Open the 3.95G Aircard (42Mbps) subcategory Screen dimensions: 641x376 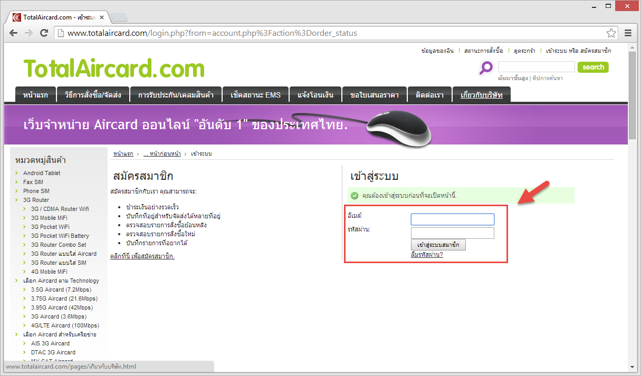tap(62, 307)
